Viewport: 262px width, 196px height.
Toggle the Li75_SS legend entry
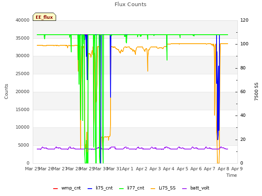click(x=163, y=188)
